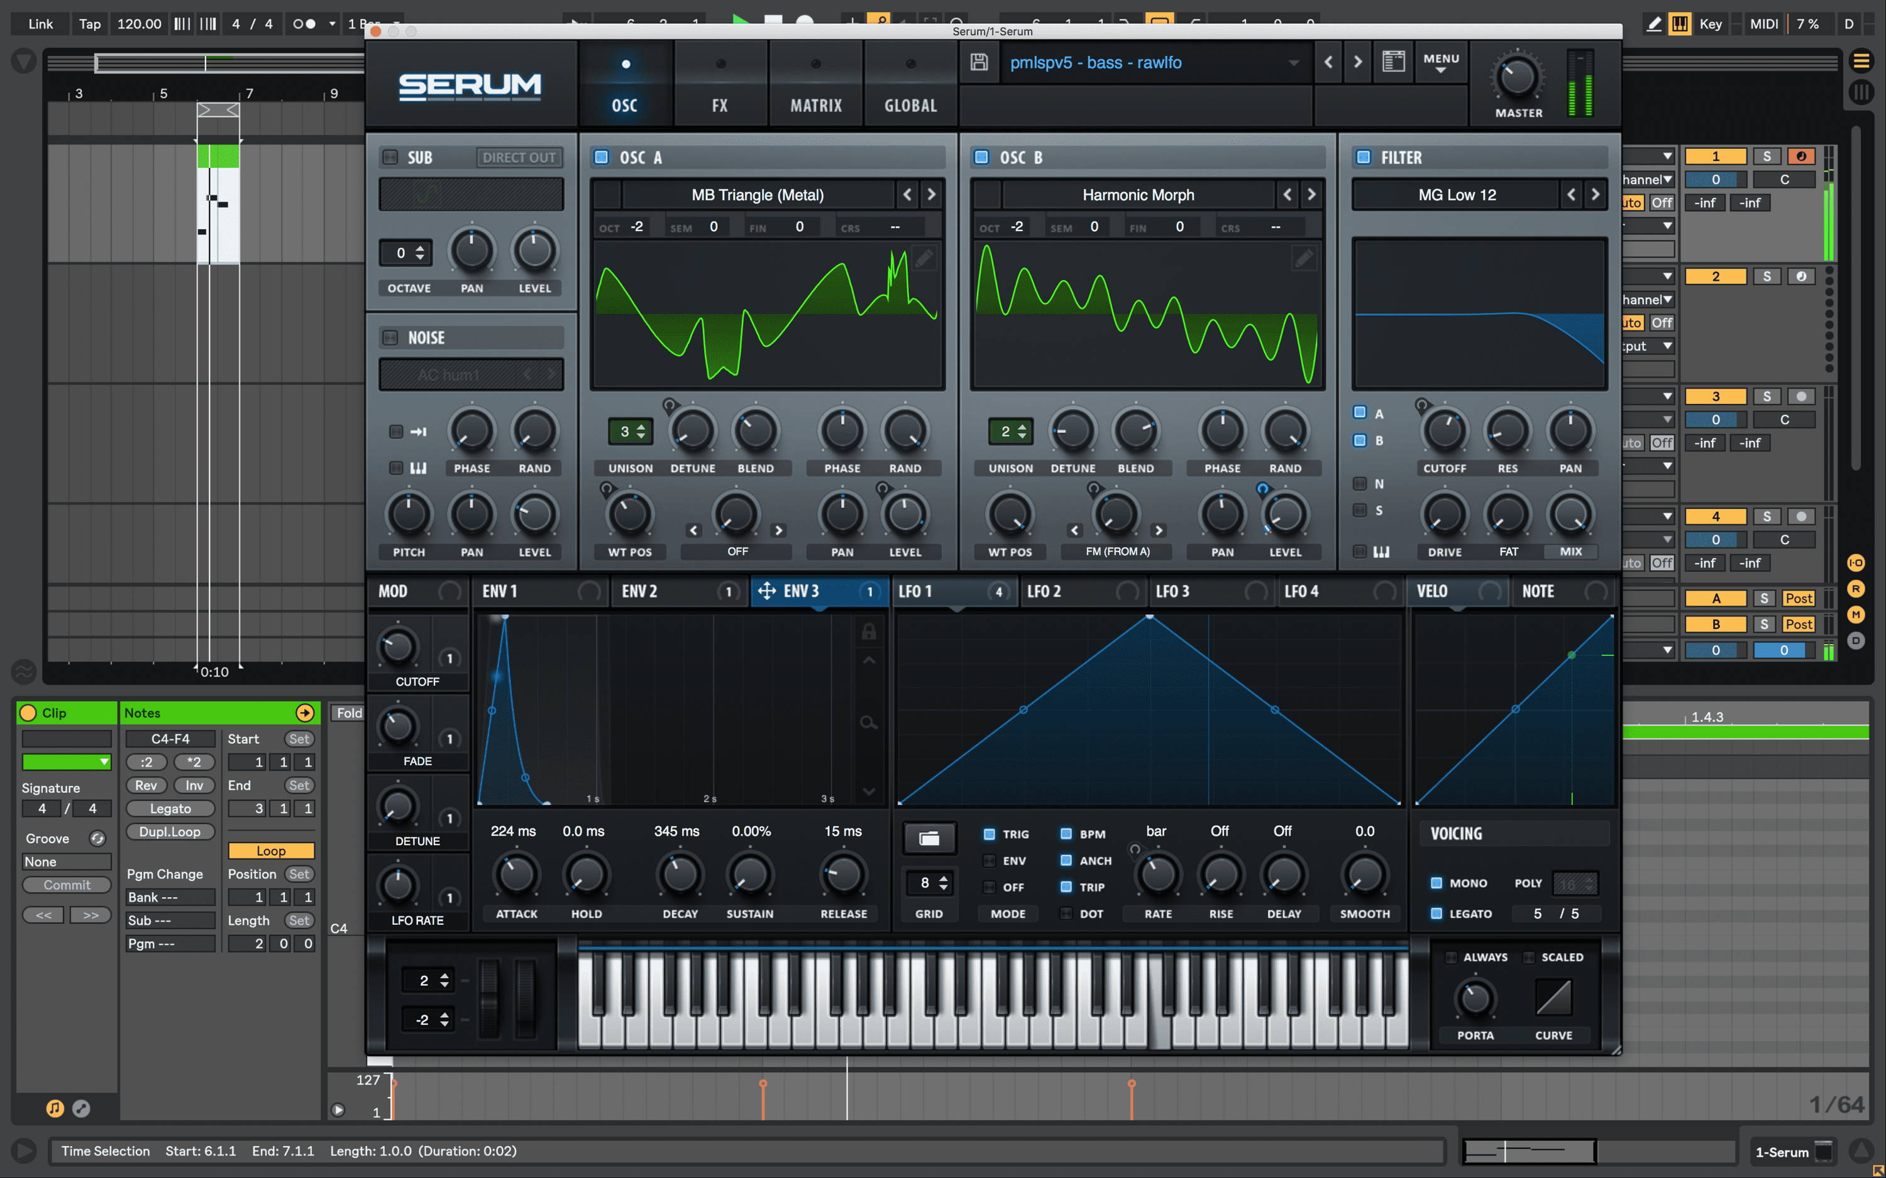The height and width of the screenshot is (1178, 1886).
Task: Enable the NOISE oscillator
Action: point(390,337)
